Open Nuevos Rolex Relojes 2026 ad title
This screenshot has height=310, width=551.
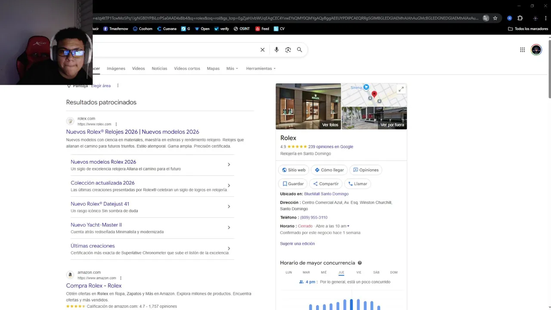pos(133,132)
